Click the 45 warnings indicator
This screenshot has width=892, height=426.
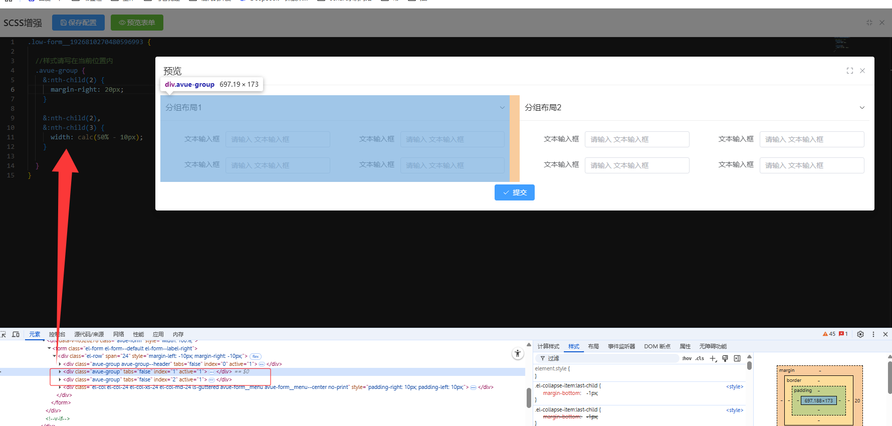[829, 334]
